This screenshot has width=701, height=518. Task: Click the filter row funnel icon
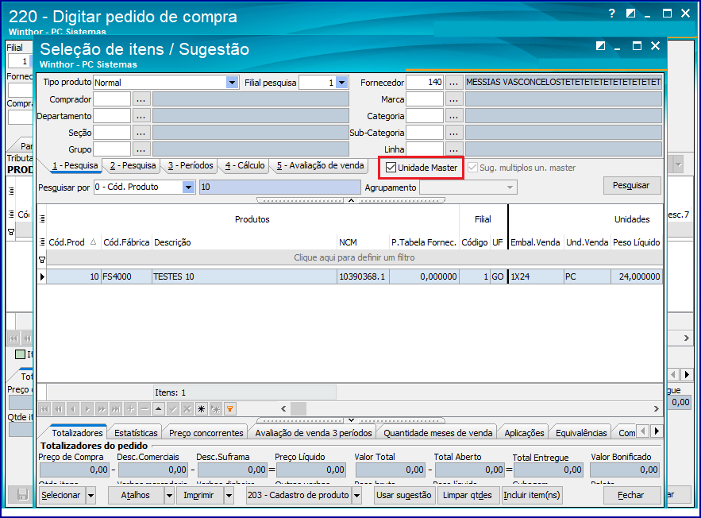42,260
